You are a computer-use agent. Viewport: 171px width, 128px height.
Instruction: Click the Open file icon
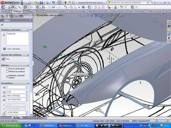35,2
